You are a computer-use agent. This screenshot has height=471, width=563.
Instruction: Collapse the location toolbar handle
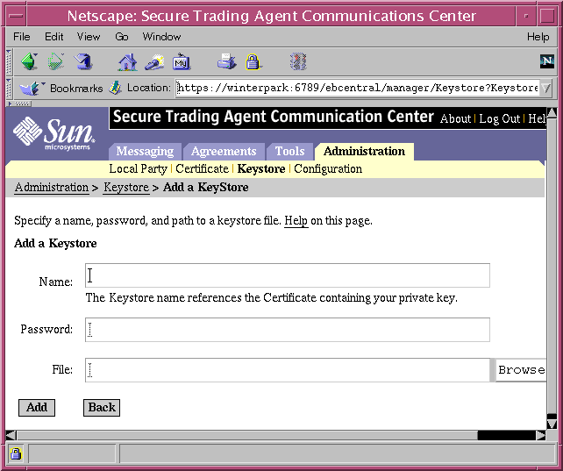(x=9, y=88)
